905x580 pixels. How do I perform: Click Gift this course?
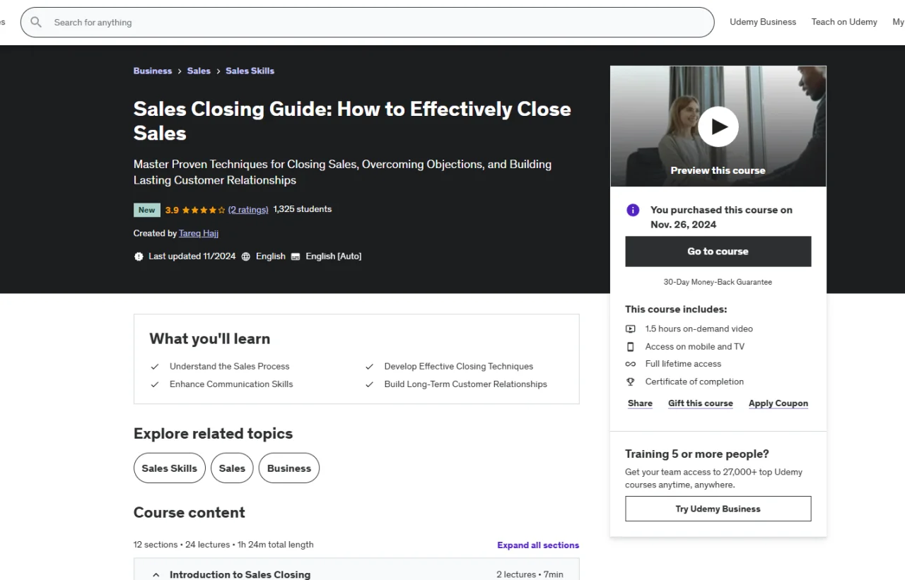701,403
